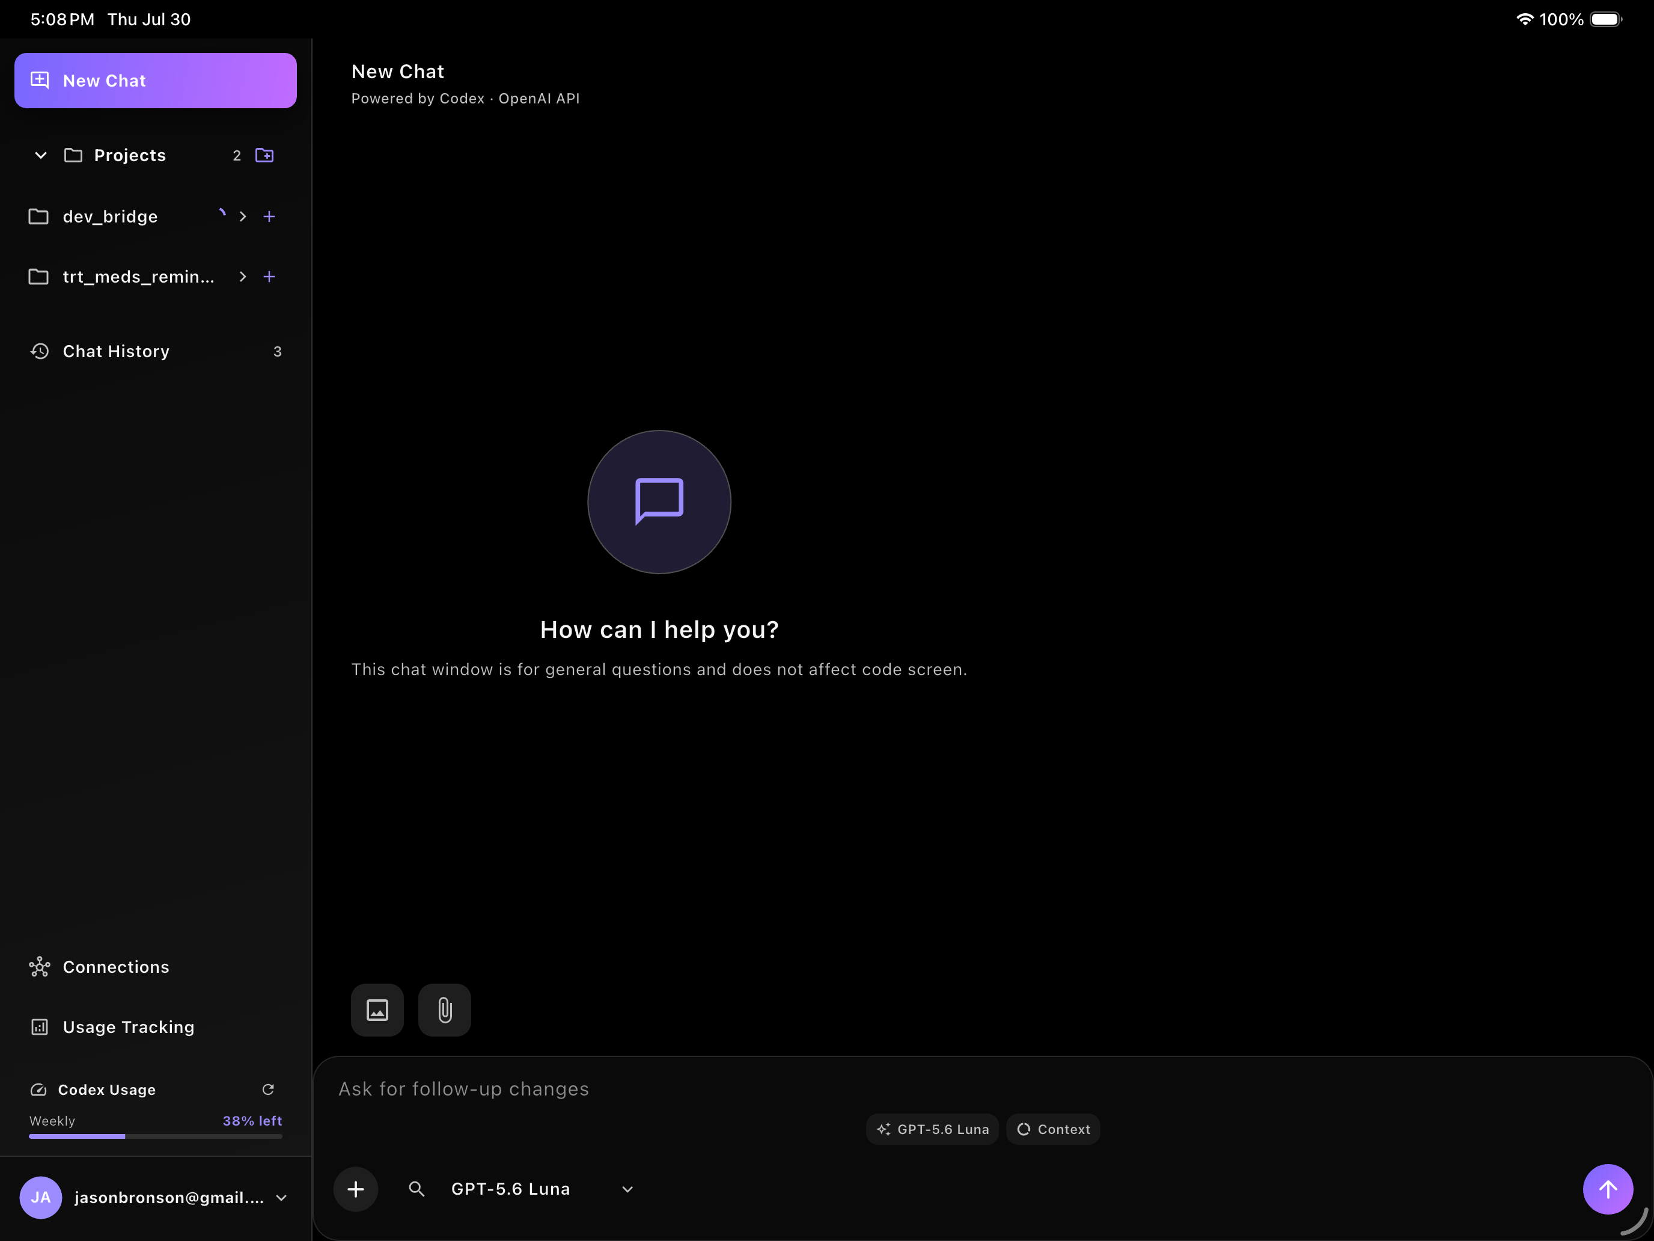Viewport: 1654px width, 1241px height.
Task: Click the Codex Usage gauge icon
Action: pyautogui.click(x=38, y=1089)
